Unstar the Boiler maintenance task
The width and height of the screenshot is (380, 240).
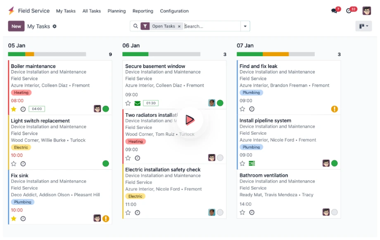point(14,109)
